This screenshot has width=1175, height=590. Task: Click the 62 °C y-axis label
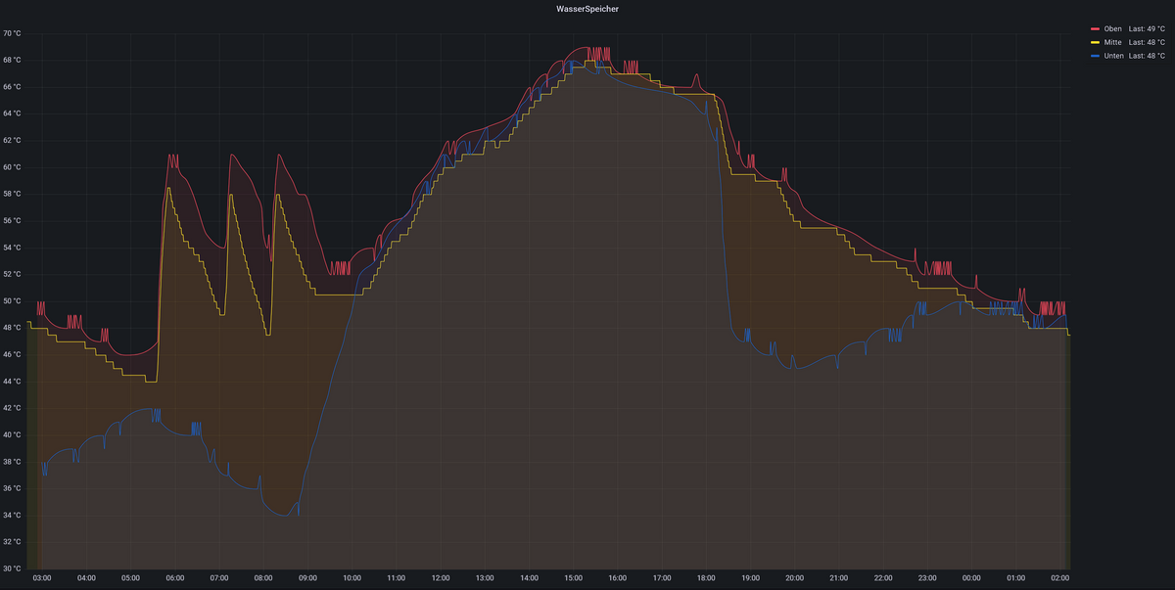pos(11,140)
